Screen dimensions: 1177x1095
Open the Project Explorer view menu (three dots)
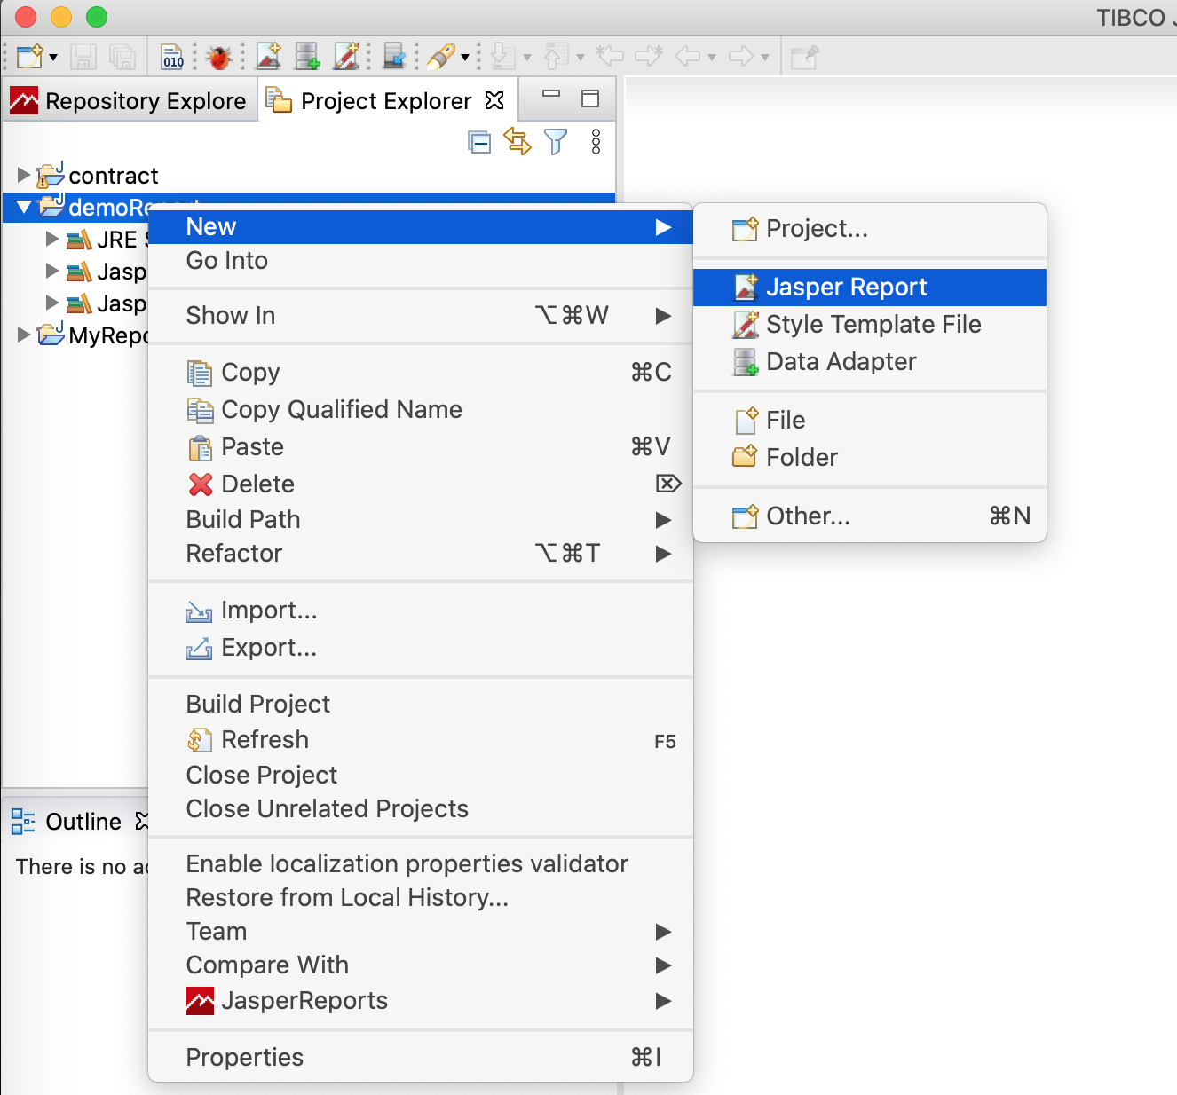tap(596, 142)
